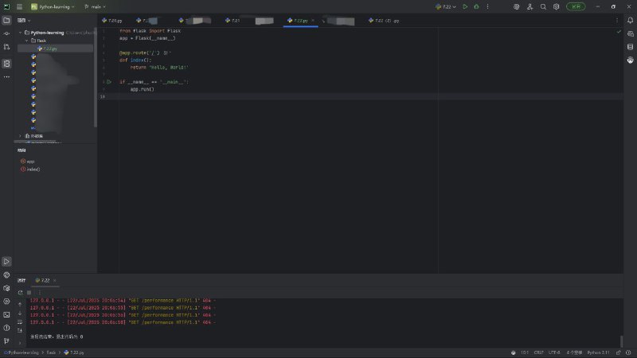Toggle the Project tool window
This screenshot has height=358, width=637.
click(x=6, y=20)
